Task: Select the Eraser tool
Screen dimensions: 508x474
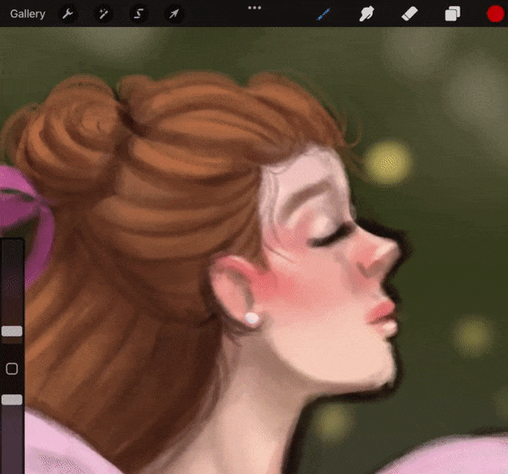Action: 410,14
